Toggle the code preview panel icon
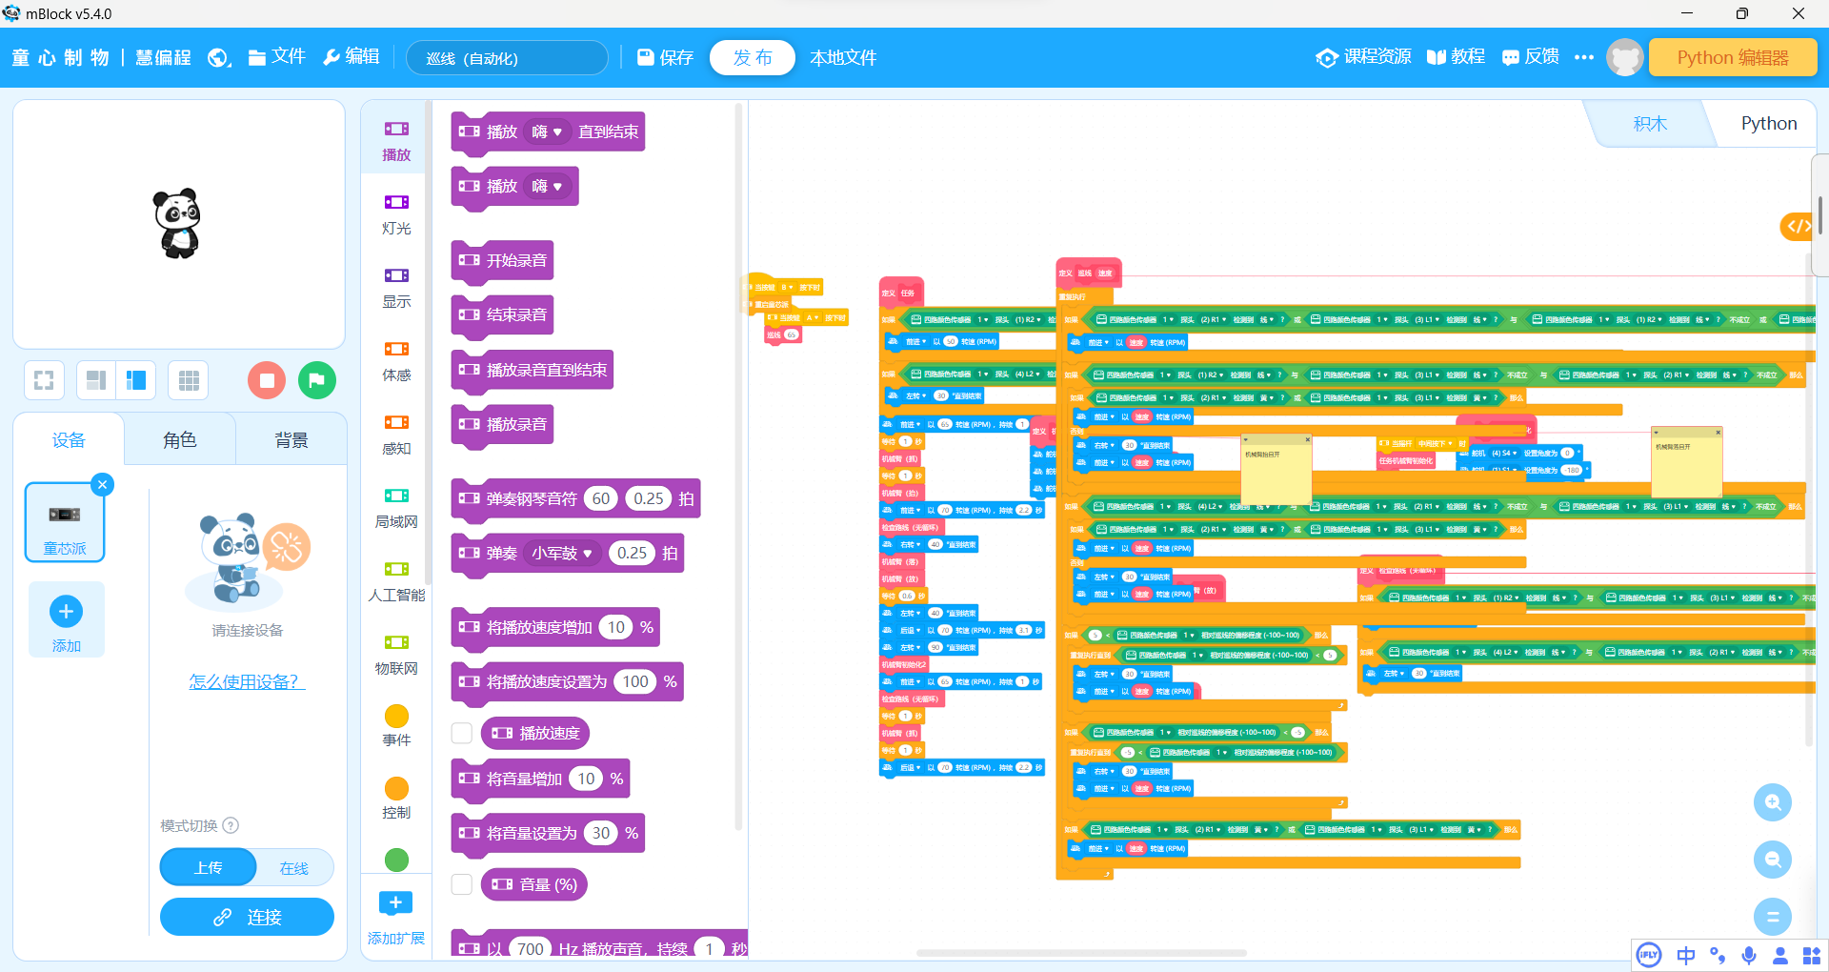The image size is (1829, 972). (1798, 227)
